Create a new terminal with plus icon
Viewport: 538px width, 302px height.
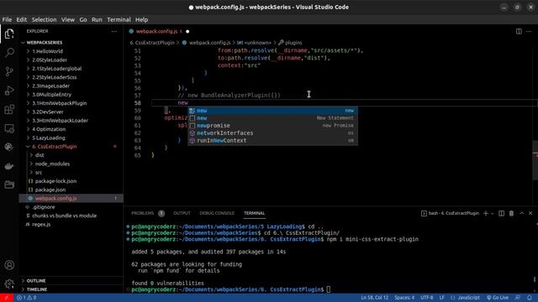tap(486, 213)
